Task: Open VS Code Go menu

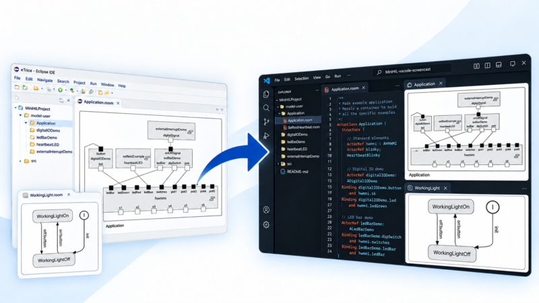Action: 327,77
